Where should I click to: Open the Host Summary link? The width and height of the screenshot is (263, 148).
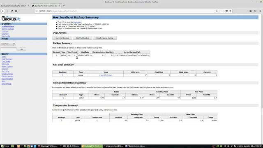point(7,59)
